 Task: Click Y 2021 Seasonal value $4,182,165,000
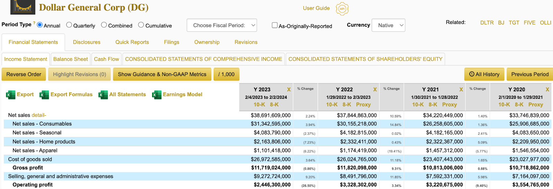click(444, 133)
